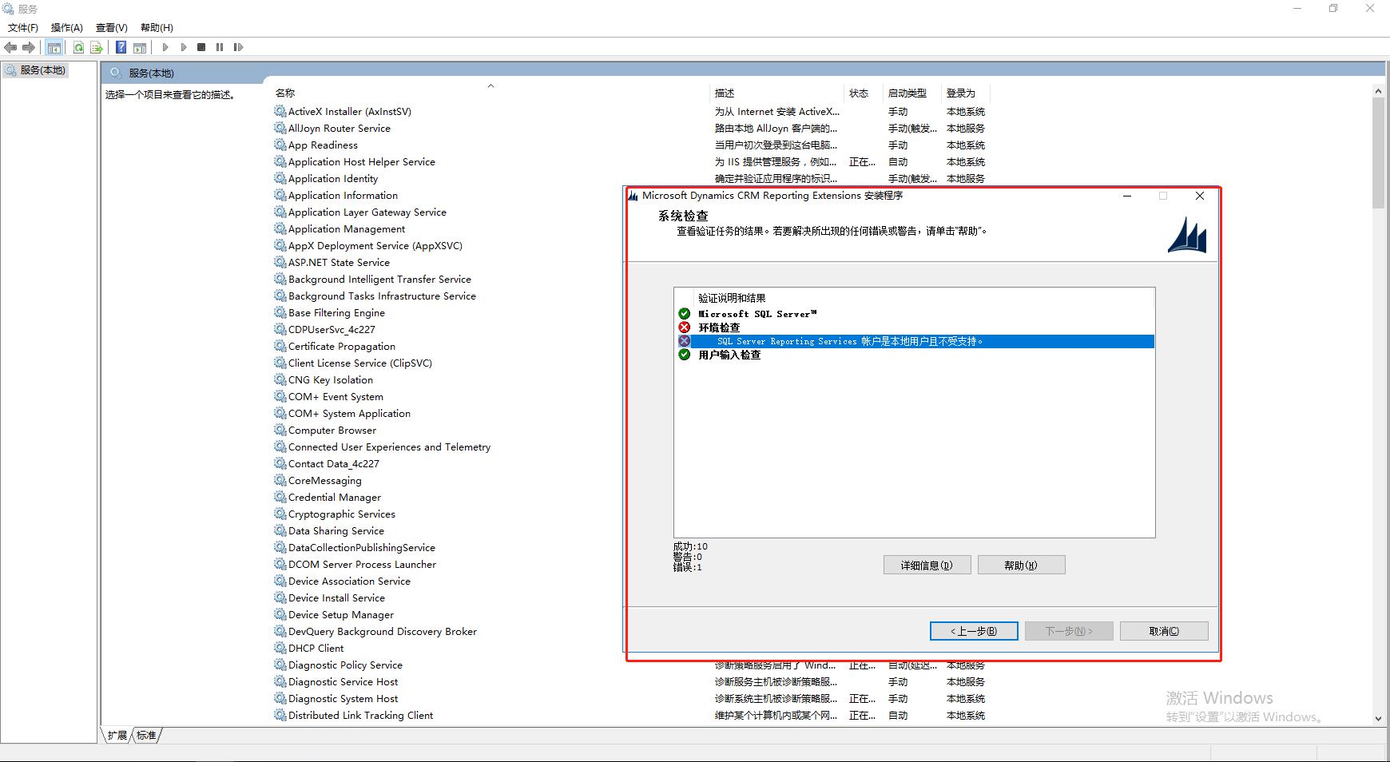The height and width of the screenshot is (762, 1390).
Task: Click the Refresh toolbar icon
Action: [78, 47]
